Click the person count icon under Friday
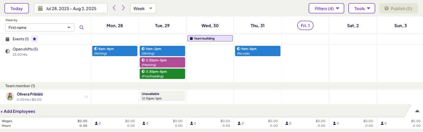The image size is (423, 132). click(287, 123)
